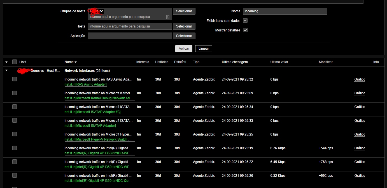The height and width of the screenshot is (188, 387).
Task: Click change value '+768 bps'
Action: click(x=326, y=162)
